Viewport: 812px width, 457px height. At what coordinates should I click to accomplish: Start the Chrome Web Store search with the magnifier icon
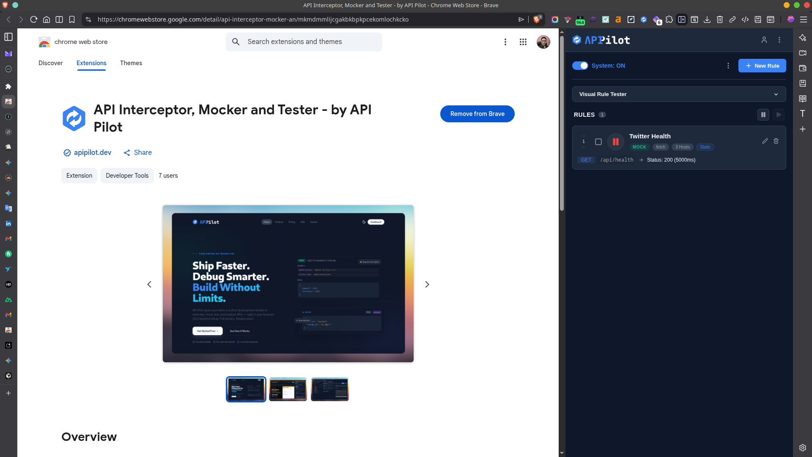[236, 41]
